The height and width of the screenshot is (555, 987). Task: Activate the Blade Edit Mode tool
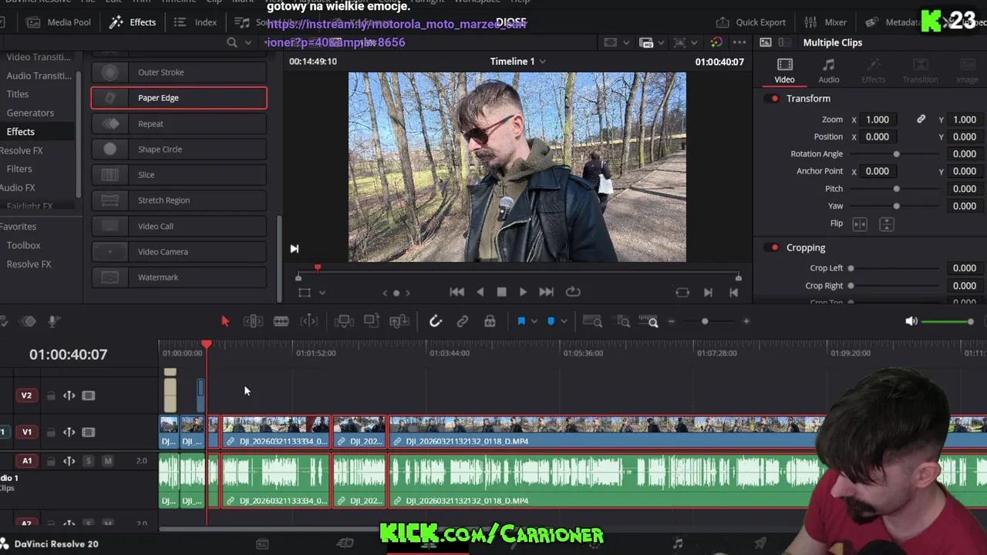(x=281, y=321)
